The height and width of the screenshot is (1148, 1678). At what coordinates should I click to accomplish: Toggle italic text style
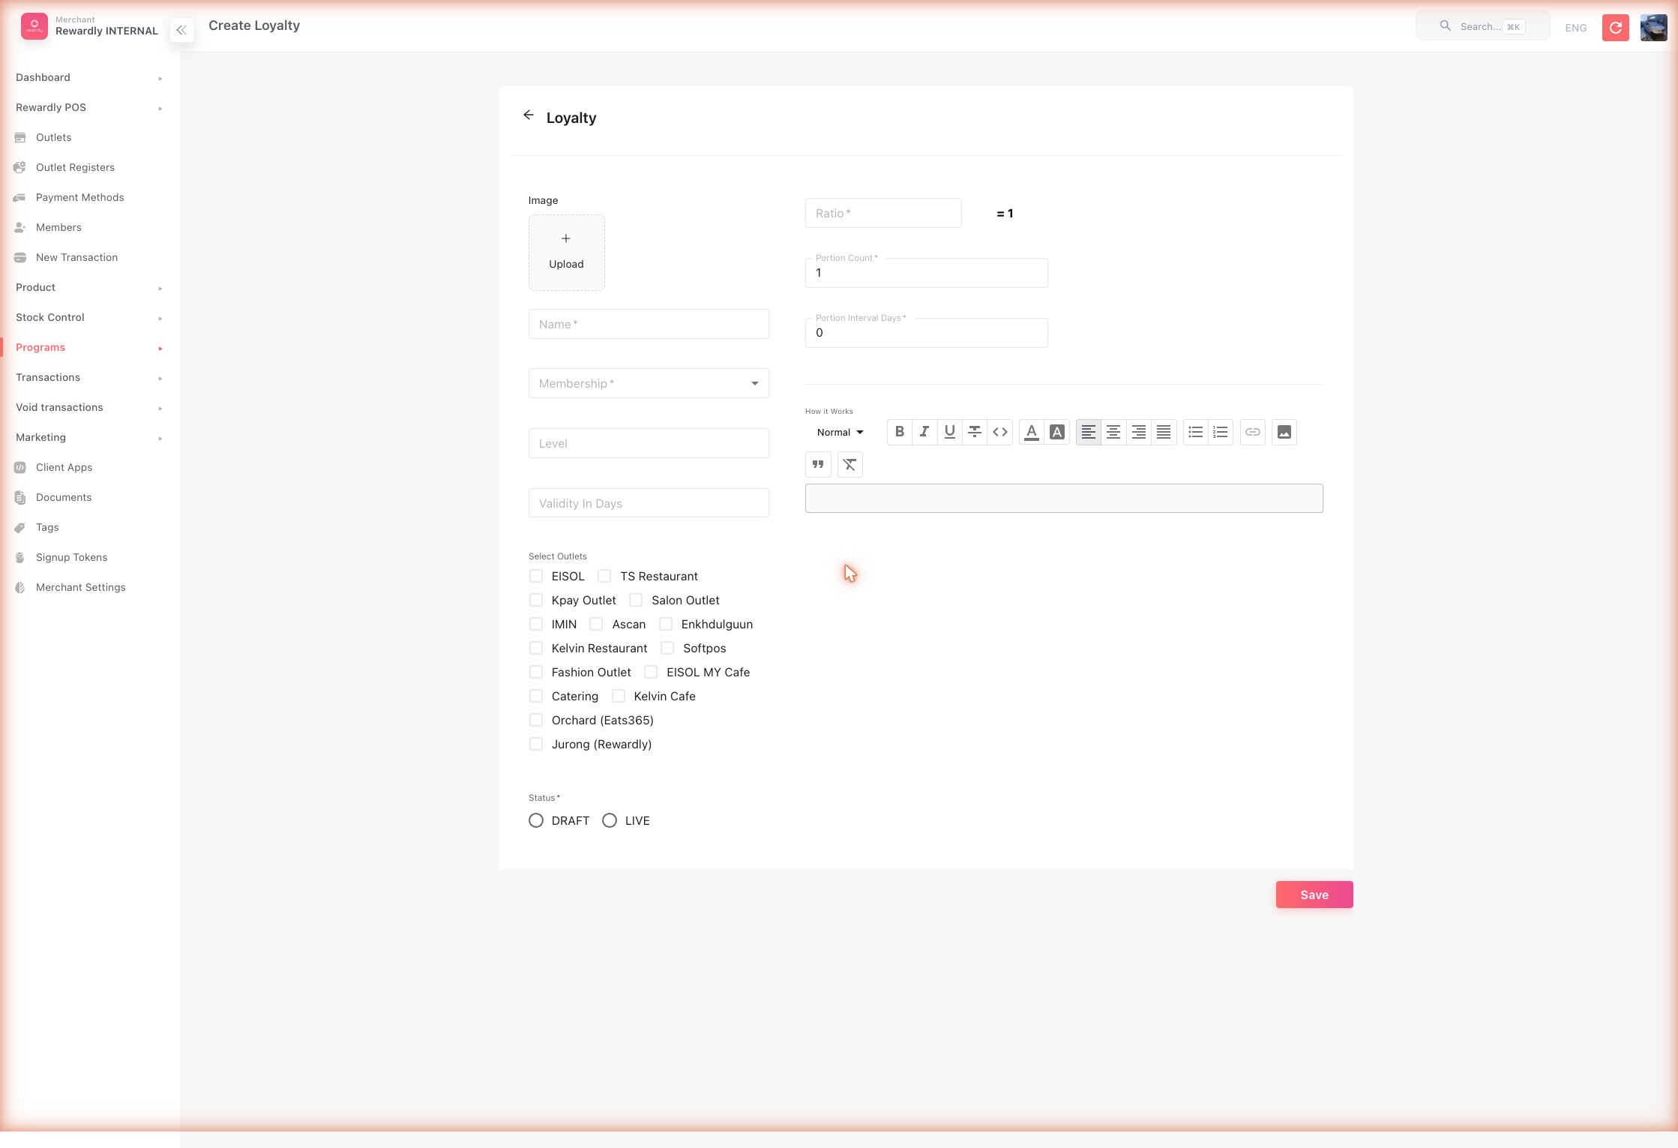point(924,432)
